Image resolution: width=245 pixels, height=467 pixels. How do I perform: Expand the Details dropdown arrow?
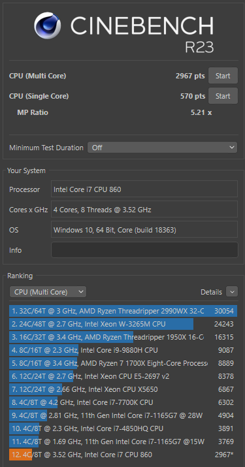pyautogui.click(x=232, y=292)
